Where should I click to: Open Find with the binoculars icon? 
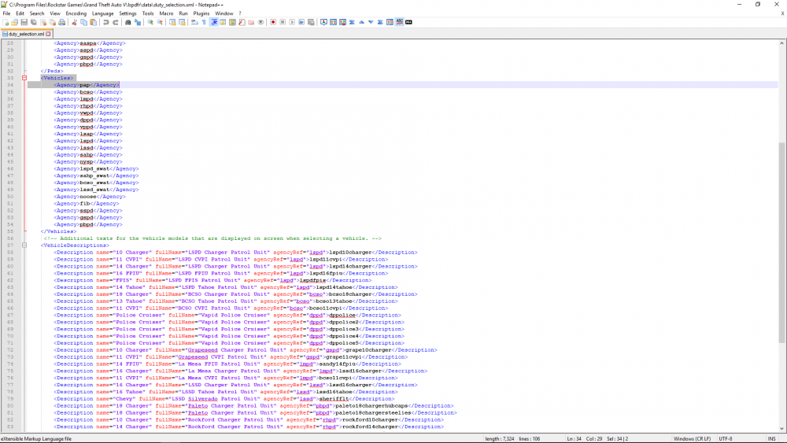tap(128, 22)
